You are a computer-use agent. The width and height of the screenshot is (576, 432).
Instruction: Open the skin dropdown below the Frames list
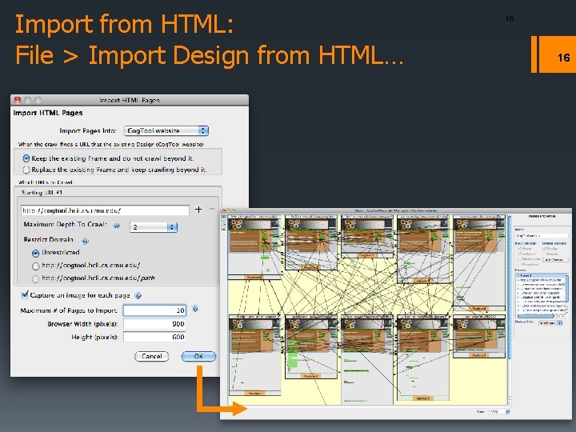tap(550, 323)
